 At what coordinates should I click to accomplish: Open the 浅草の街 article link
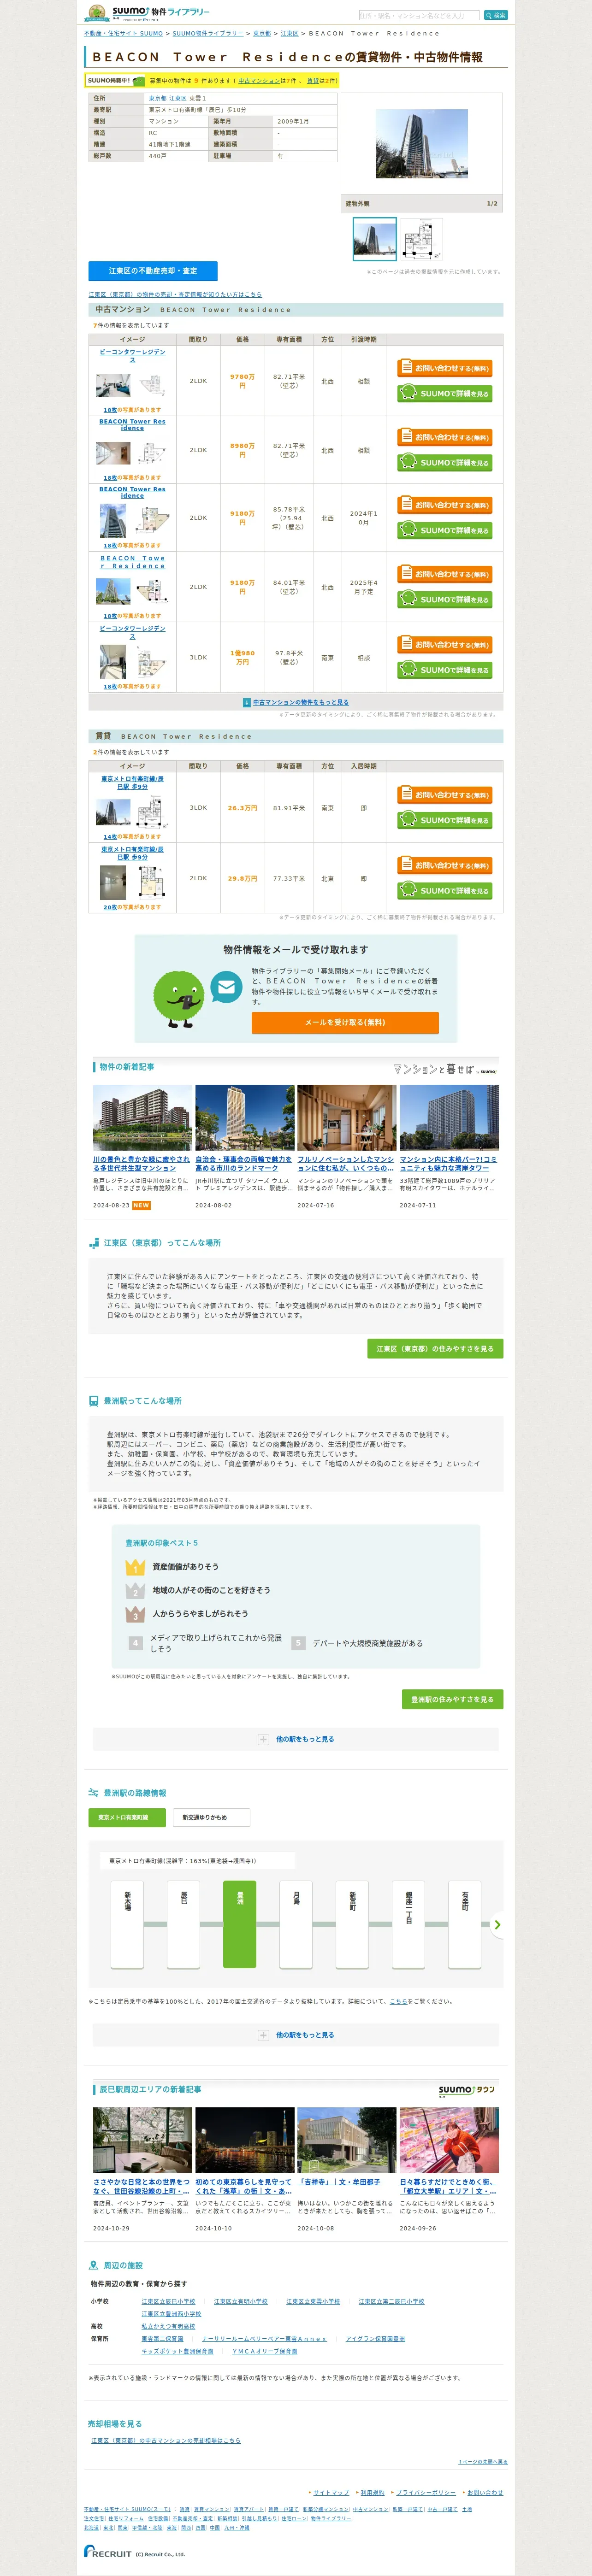click(x=244, y=2186)
